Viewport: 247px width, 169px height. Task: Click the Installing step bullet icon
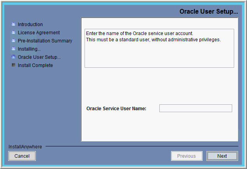click(14, 49)
